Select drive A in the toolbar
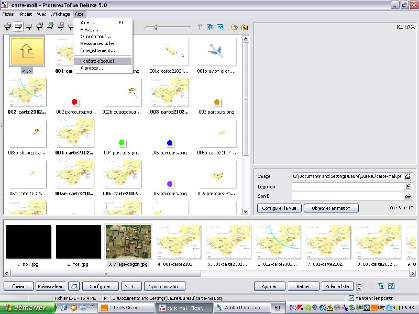The image size is (419, 314). [7, 27]
